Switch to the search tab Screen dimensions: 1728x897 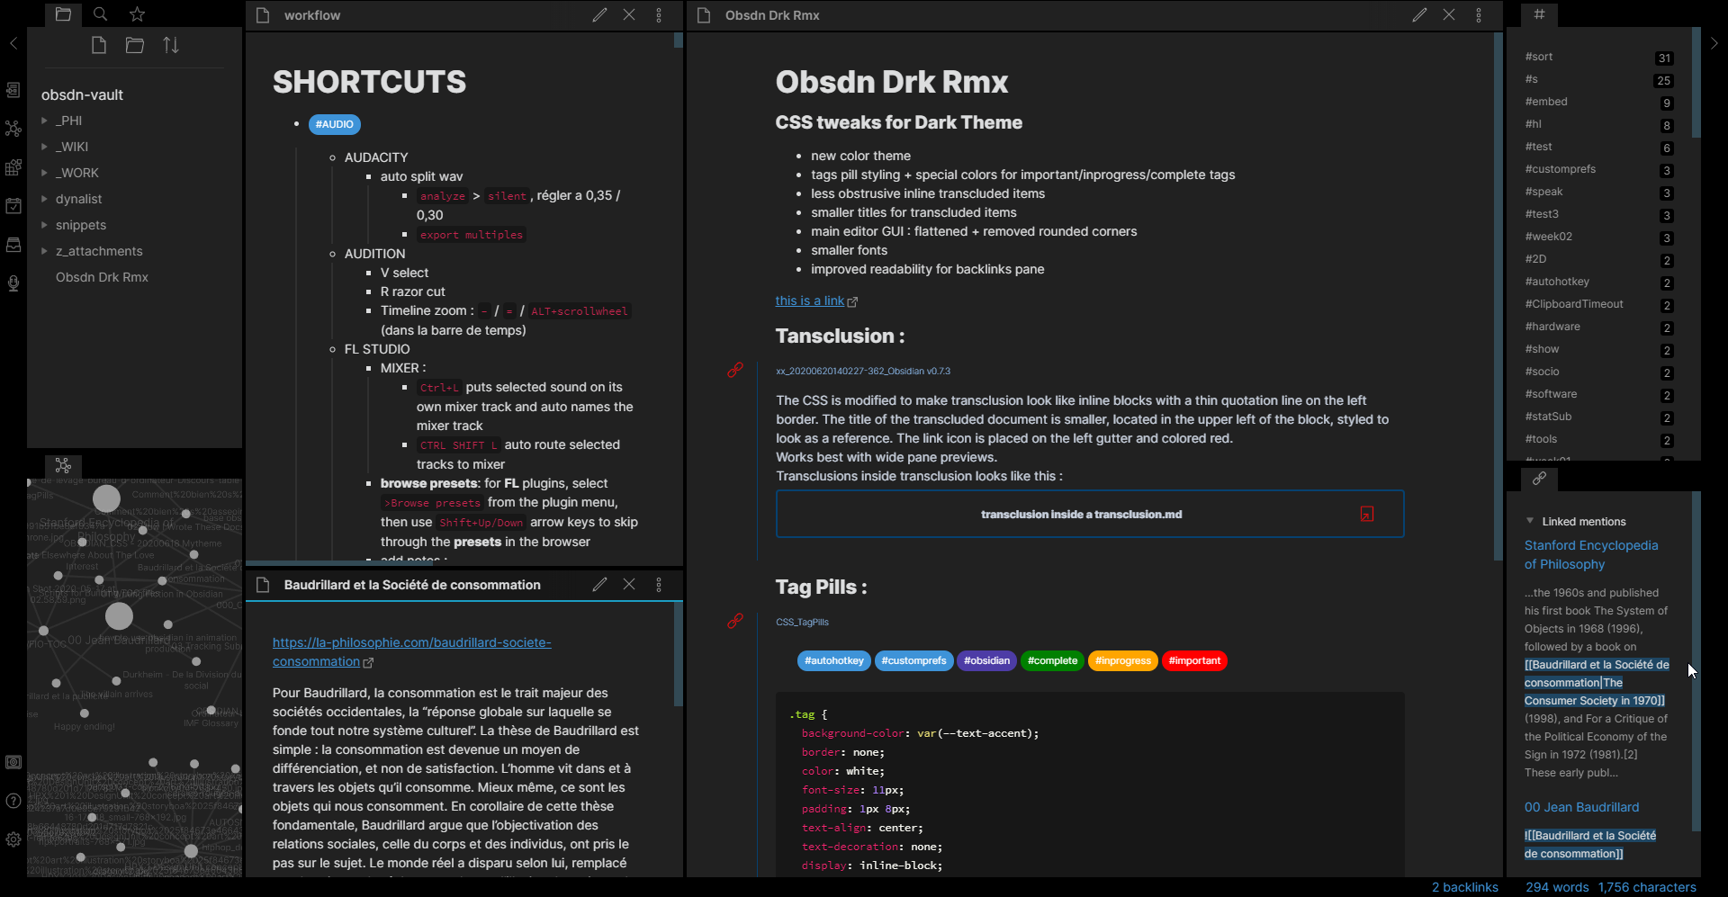100,14
